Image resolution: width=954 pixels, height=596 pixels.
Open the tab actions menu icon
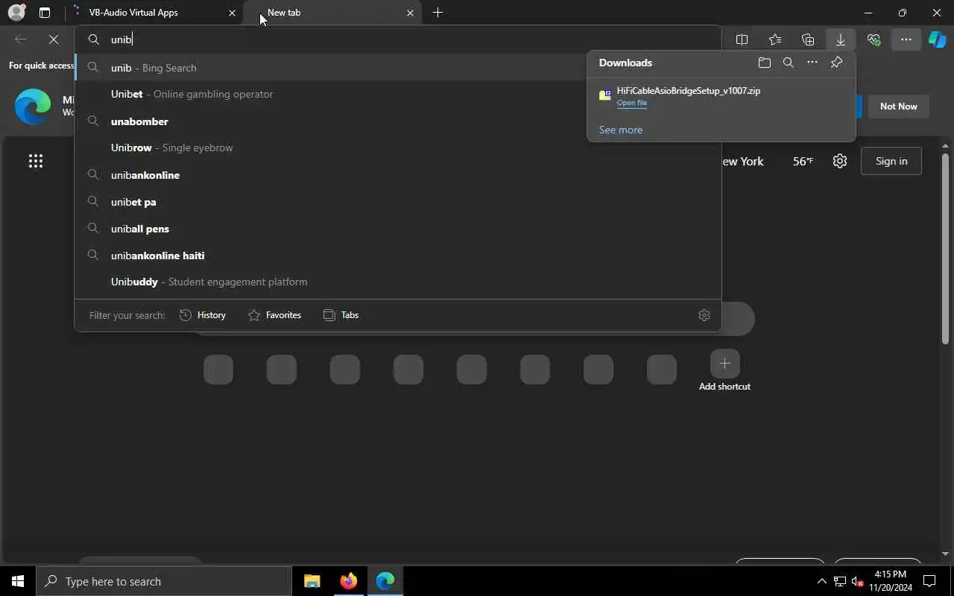45,13
